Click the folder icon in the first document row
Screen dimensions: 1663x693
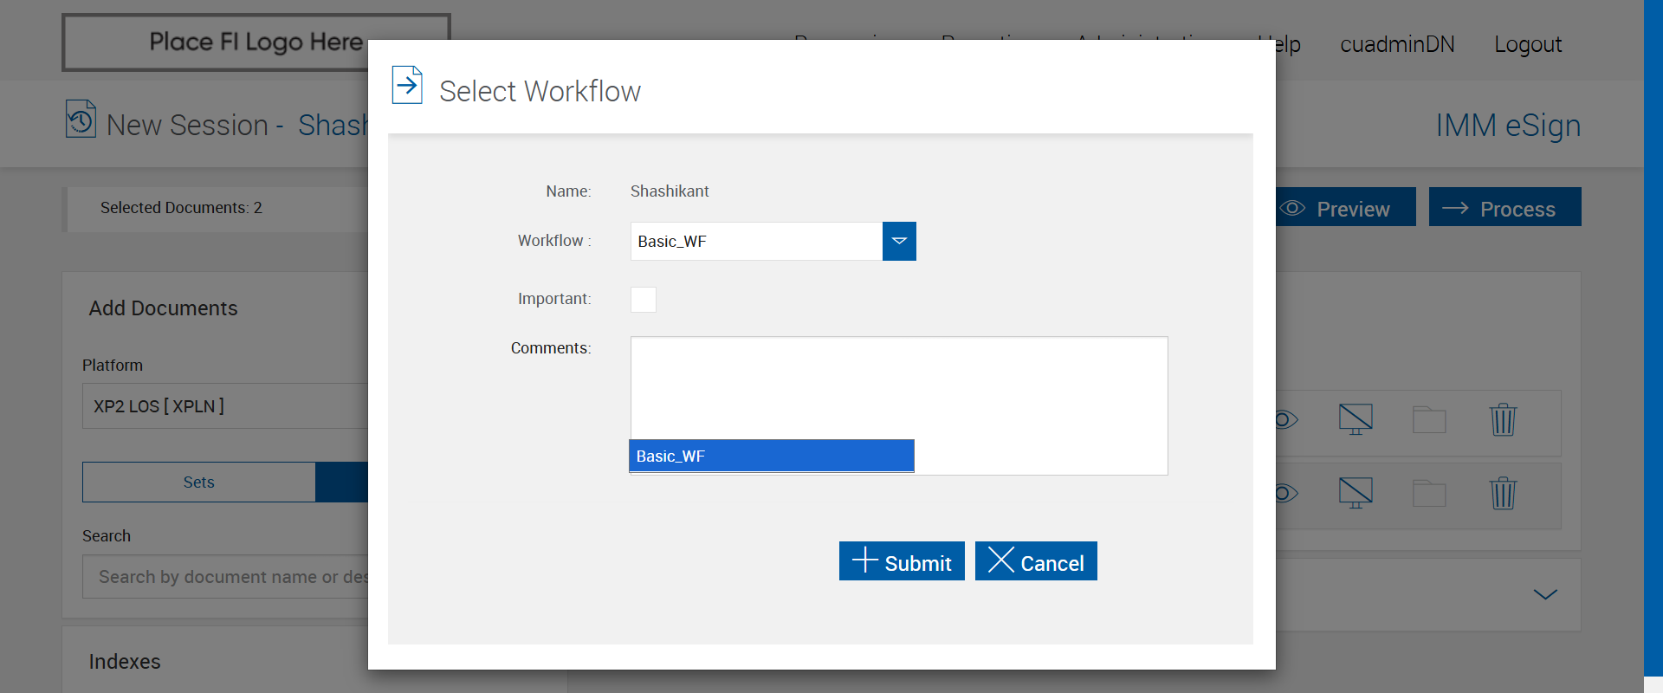(x=1429, y=420)
